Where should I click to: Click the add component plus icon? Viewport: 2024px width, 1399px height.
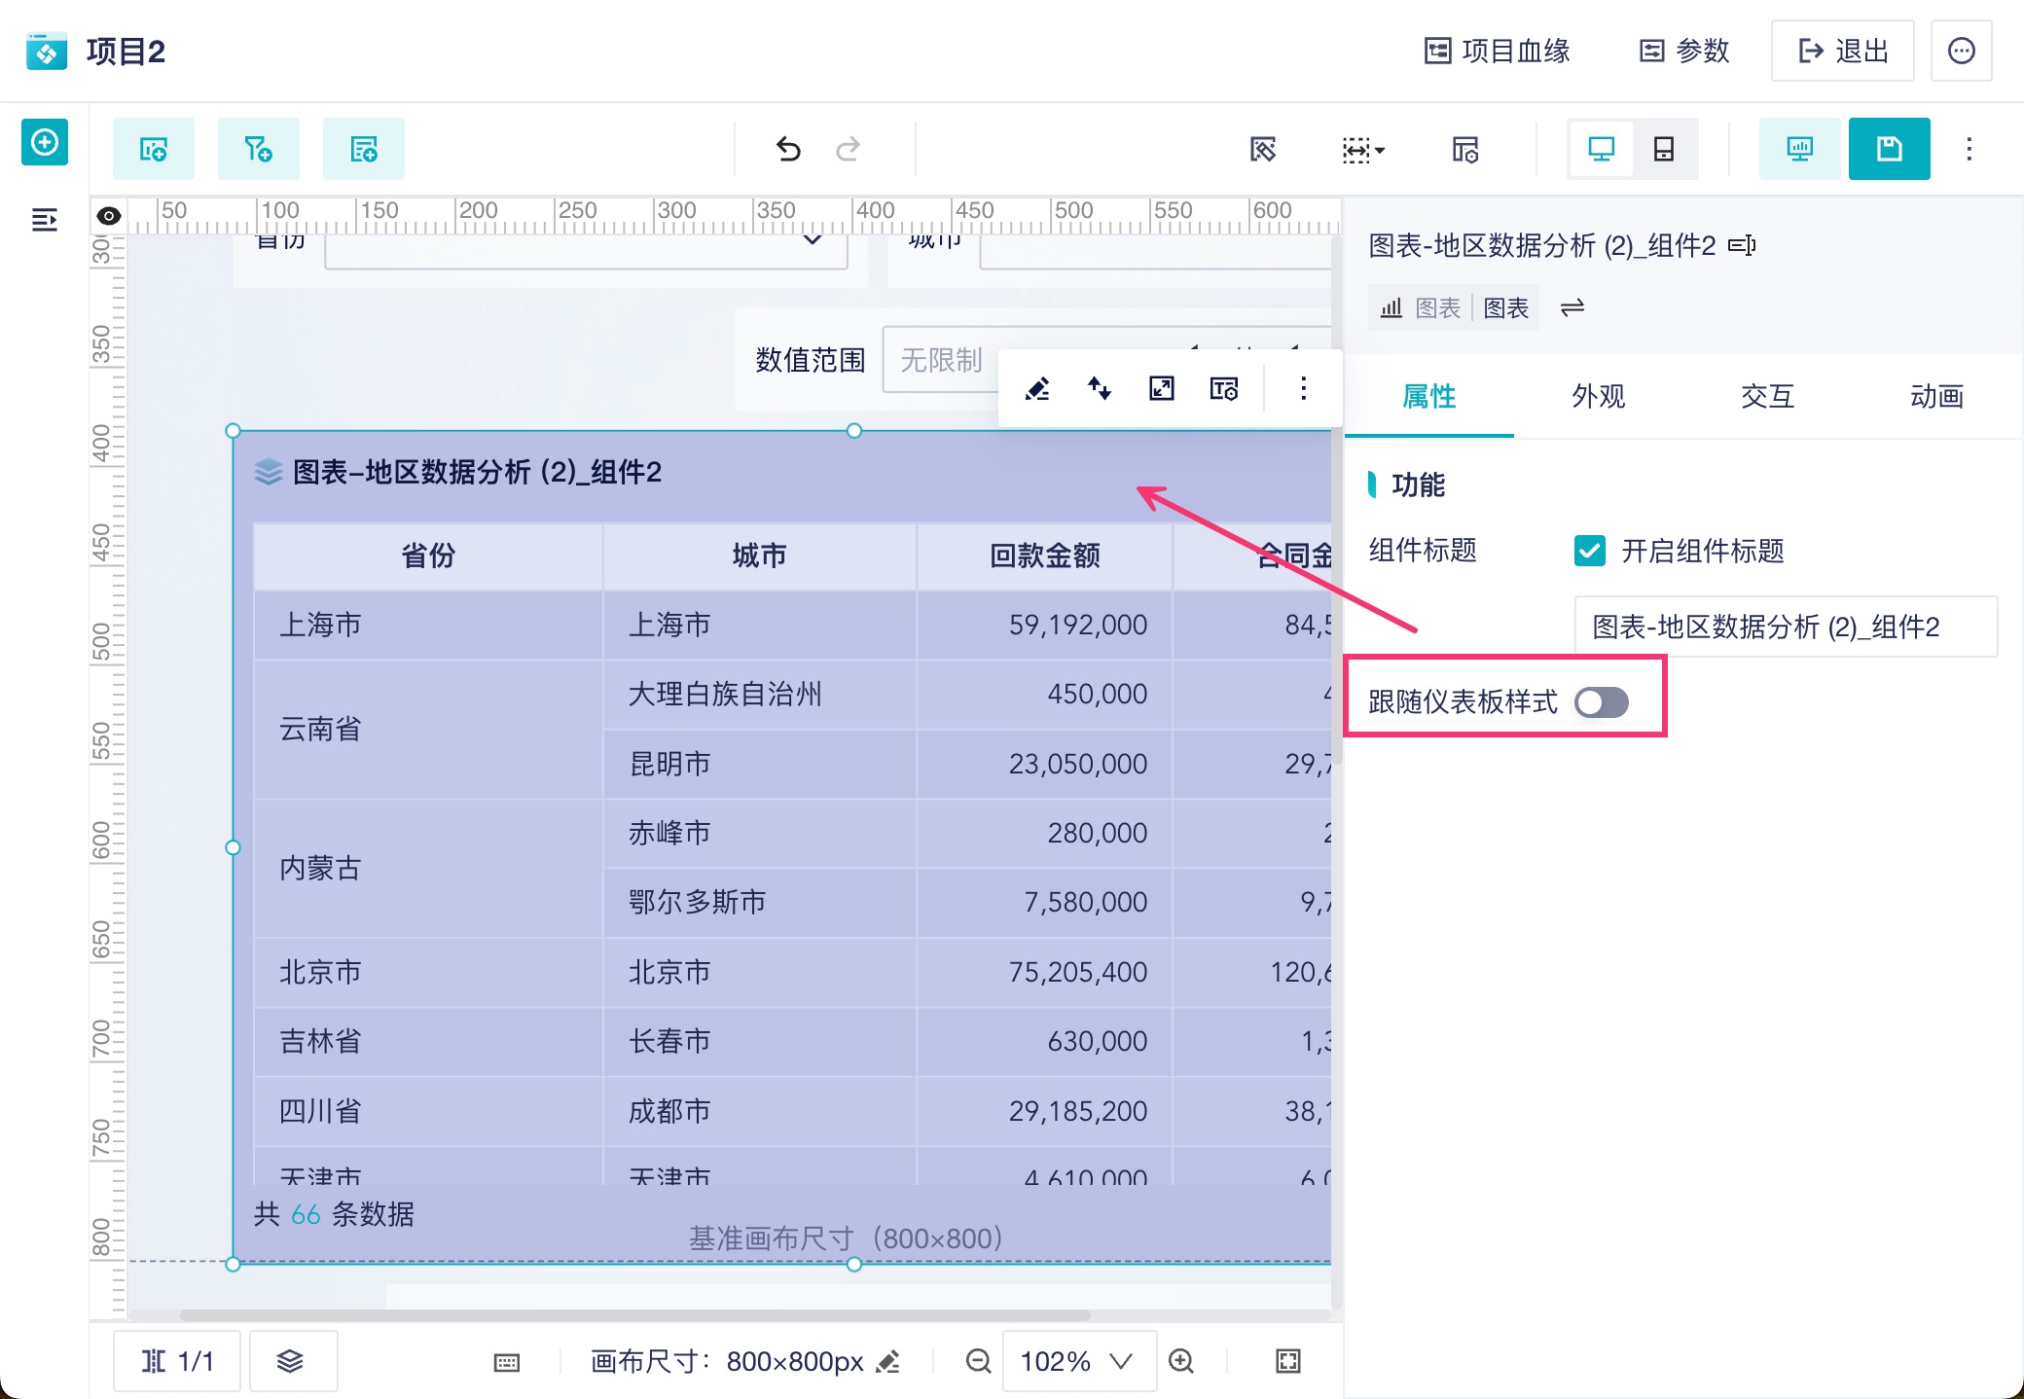45,143
